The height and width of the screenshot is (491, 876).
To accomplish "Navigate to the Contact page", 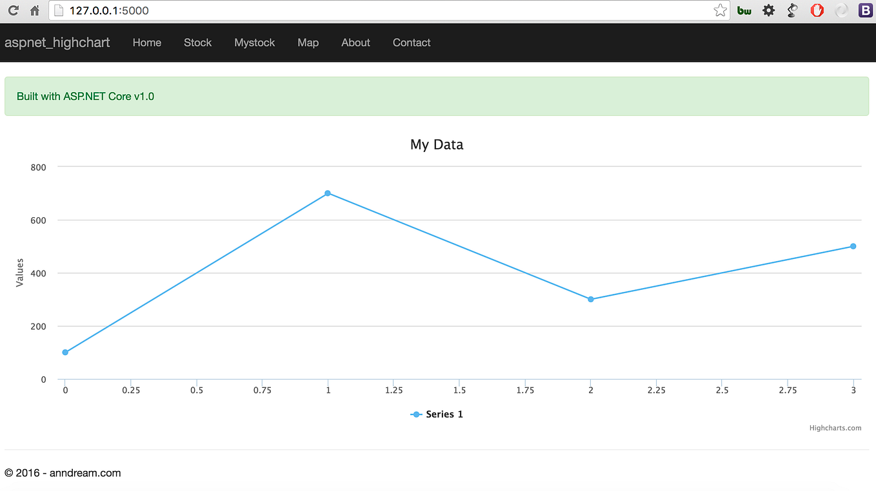I will [x=411, y=43].
